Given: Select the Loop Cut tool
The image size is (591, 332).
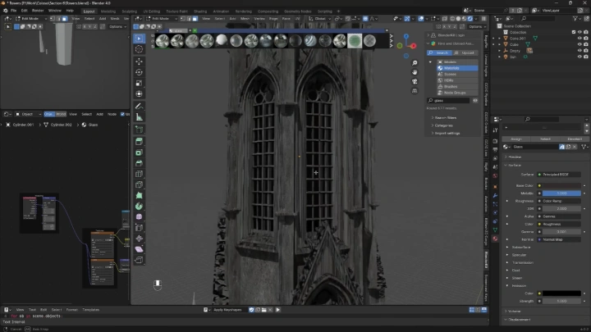Looking at the screenshot, I should [x=139, y=174].
